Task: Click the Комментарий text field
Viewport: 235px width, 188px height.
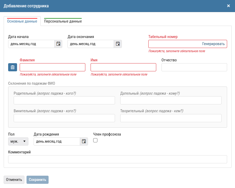Action: click(x=117, y=159)
